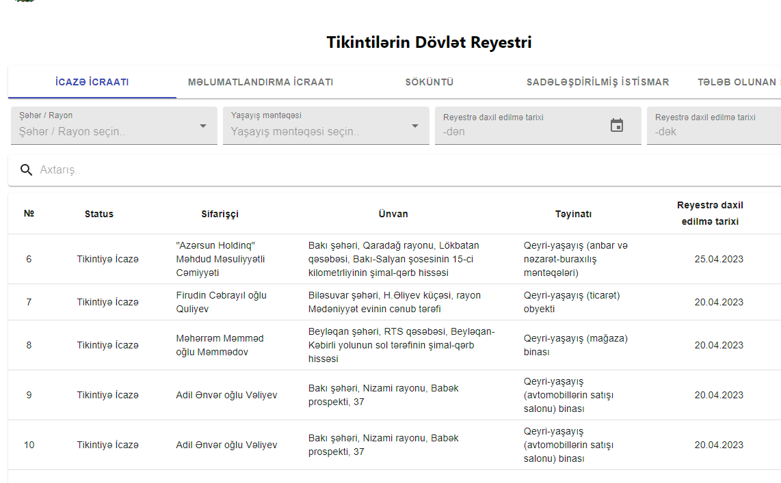Click the calendar icon in the start date field
This screenshot has width=781, height=483.
616,126
